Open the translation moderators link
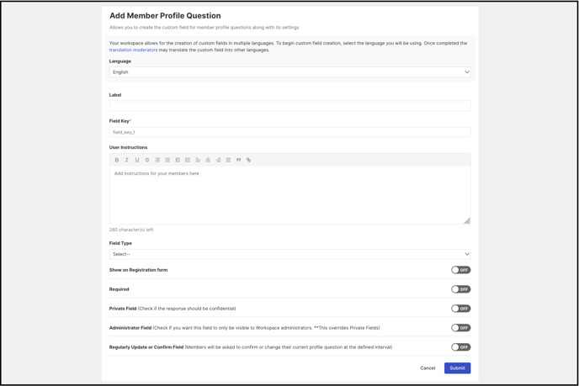This screenshot has height=386, width=579. [x=133, y=50]
